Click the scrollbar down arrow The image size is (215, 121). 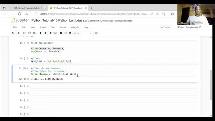tap(211, 115)
